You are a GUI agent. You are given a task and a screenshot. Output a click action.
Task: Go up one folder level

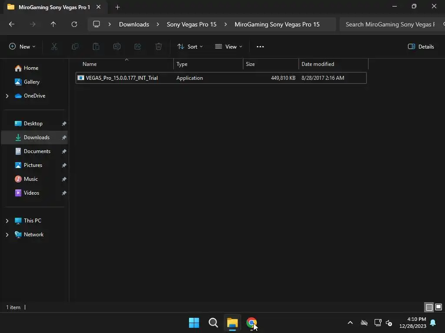coord(53,24)
